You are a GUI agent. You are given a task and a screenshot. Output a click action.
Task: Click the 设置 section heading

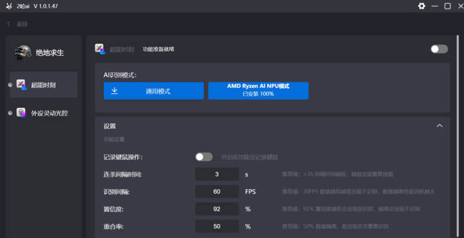point(110,126)
